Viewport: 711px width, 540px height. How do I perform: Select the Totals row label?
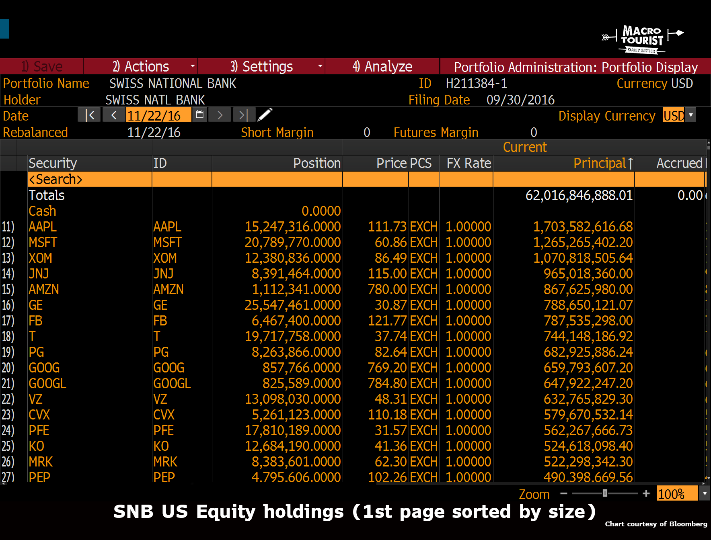[47, 195]
